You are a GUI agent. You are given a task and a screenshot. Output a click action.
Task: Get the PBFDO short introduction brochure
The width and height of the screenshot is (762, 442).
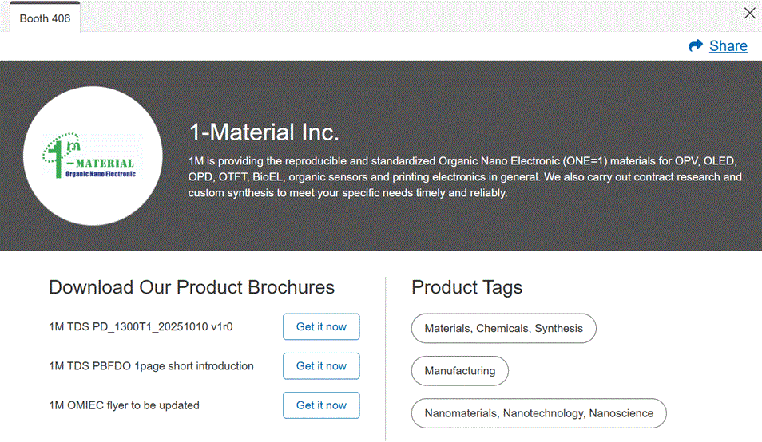click(321, 366)
